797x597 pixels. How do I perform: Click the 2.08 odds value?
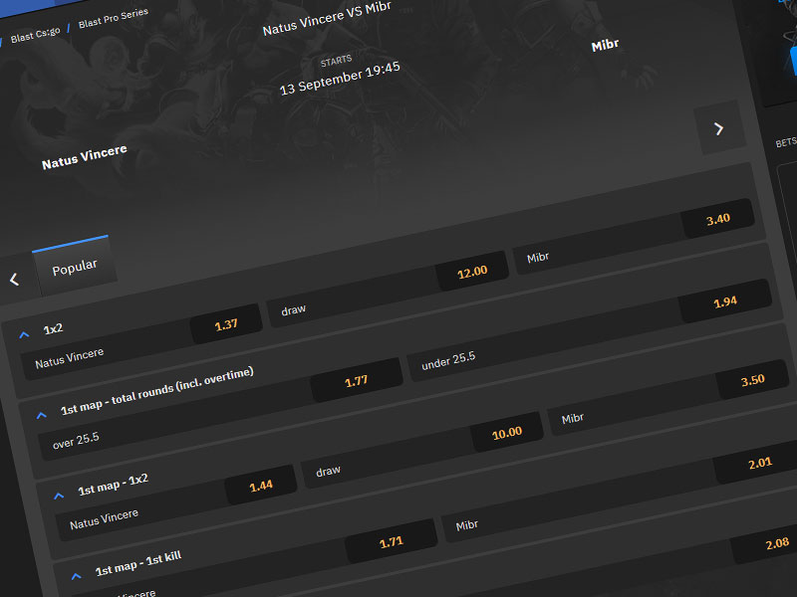coord(777,543)
